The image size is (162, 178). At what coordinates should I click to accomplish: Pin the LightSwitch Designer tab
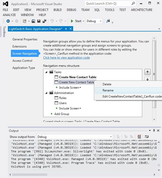pyautogui.click(x=66, y=29)
